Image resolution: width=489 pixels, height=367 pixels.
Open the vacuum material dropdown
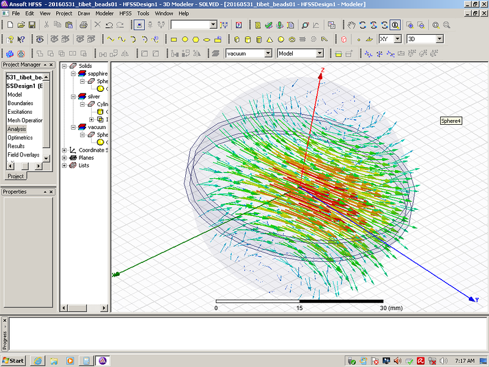click(x=268, y=53)
